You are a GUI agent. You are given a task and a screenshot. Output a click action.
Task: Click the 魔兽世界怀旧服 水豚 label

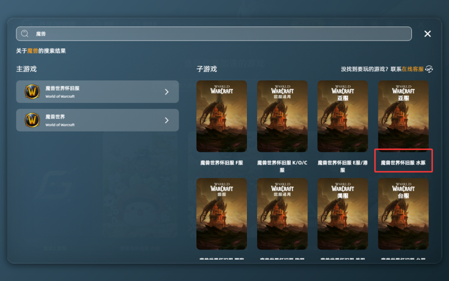[x=403, y=163]
